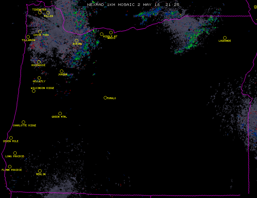Select the LaGrande station circle marker
This screenshot has height=198, width=257.
coord(225,38)
